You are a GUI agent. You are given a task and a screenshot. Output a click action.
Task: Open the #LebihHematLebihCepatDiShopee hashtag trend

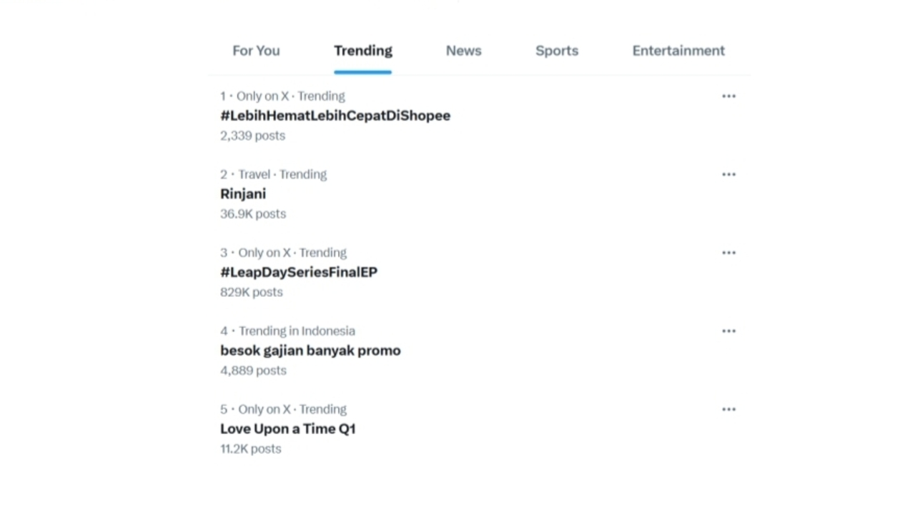pos(335,116)
